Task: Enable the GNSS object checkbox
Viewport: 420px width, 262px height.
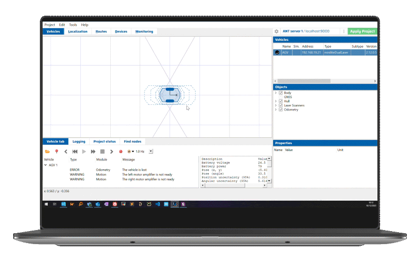Action: pos(281,97)
